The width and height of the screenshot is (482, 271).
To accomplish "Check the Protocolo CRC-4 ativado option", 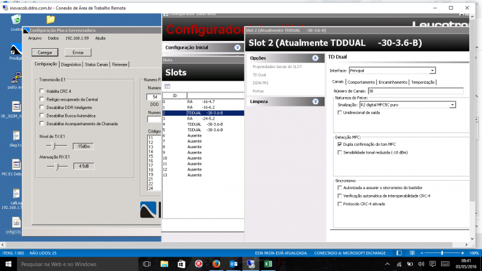I will (x=339, y=204).
